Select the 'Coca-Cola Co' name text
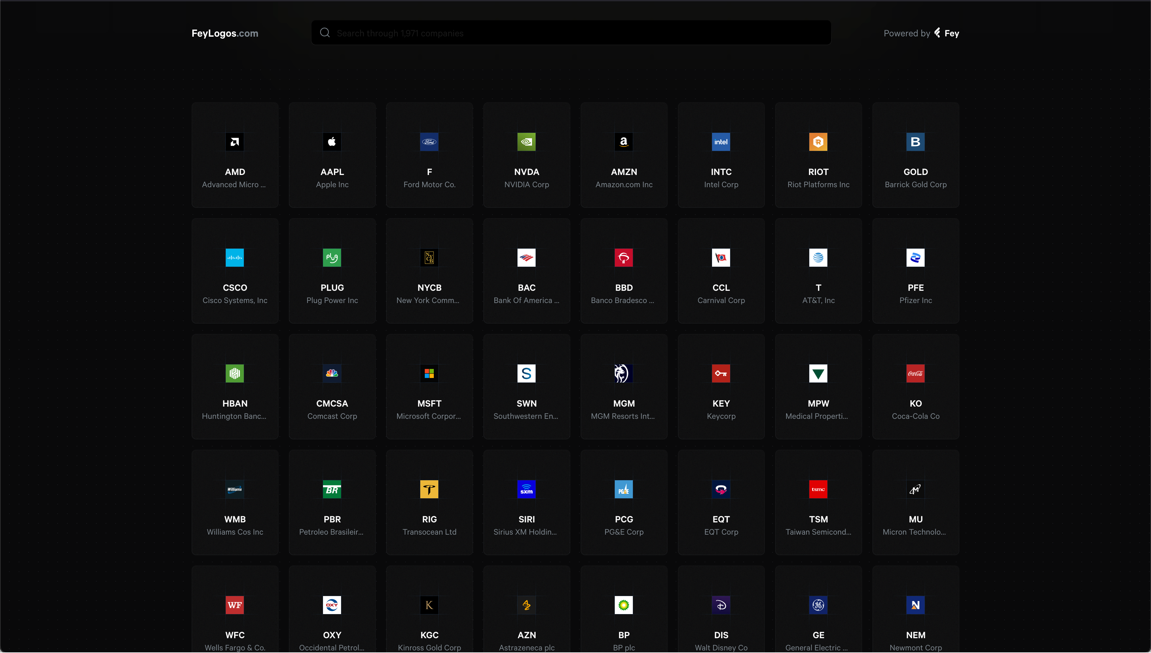 (916, 416)
